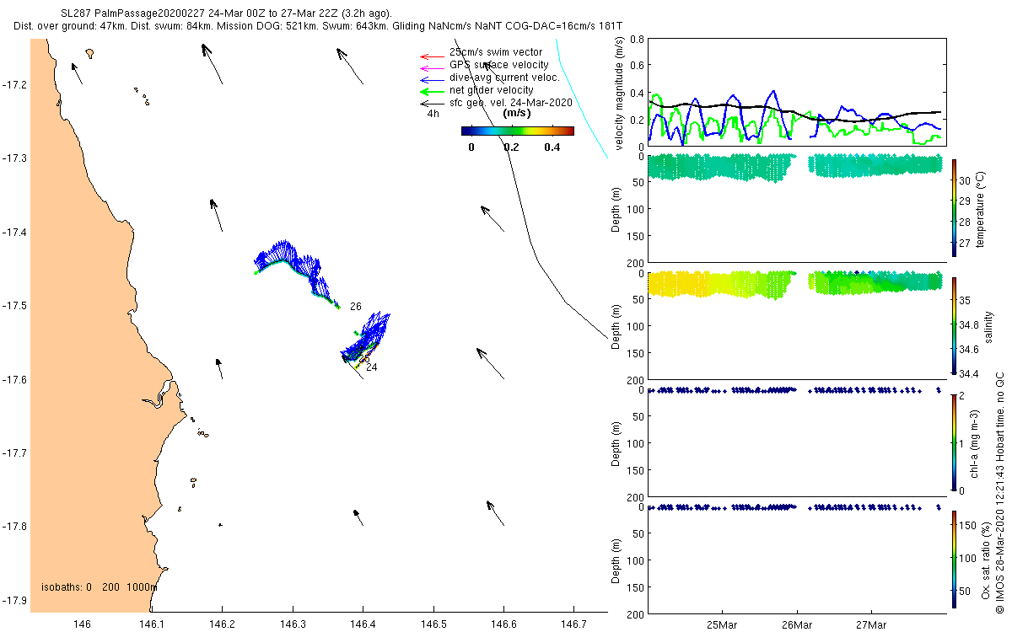1012x632 pixels.
Task: Click the -17.2 latitude tick label
Action: [x=15, y=85]
